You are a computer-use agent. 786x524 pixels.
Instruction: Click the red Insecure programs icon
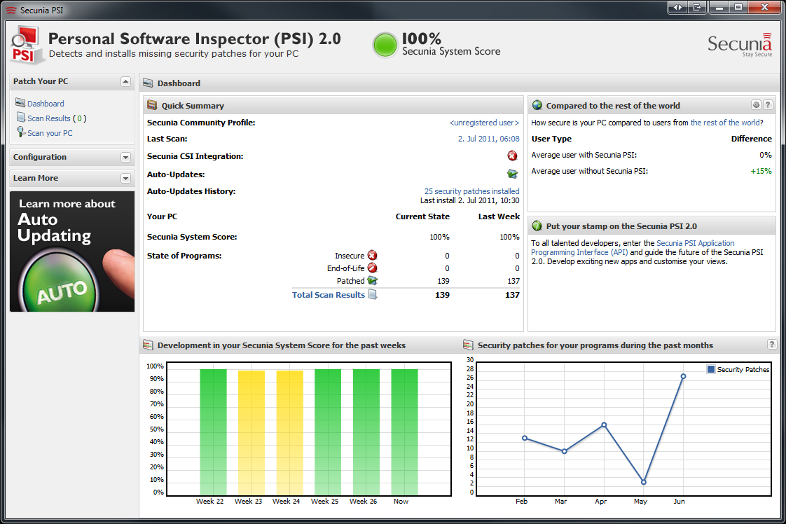point(372,255)
